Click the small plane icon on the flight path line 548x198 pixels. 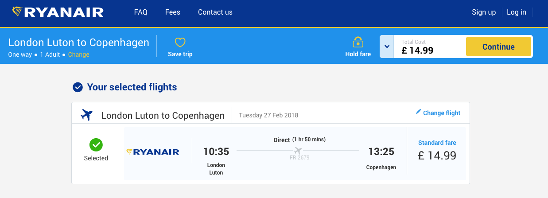[x=298, y=151]
